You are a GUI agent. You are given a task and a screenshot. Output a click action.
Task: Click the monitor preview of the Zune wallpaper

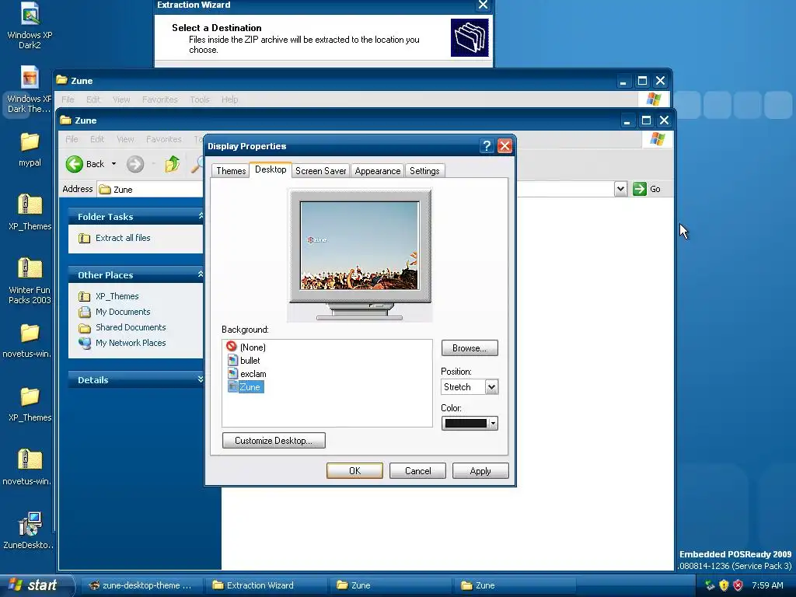(x=359, y=245)
